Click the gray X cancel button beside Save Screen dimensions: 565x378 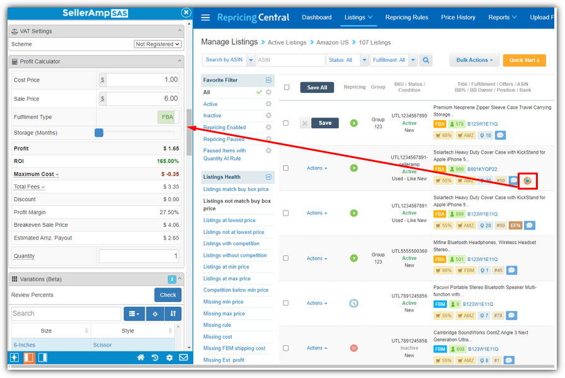[x=305, y=123]
